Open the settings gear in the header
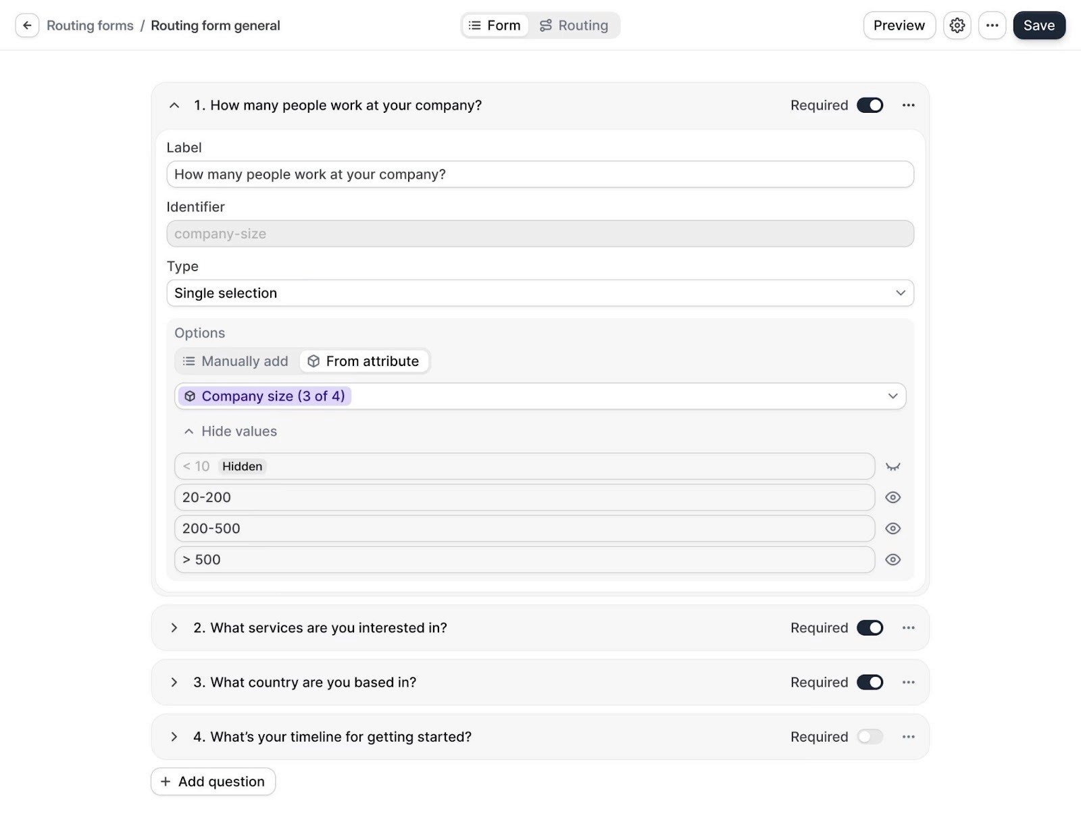The image size is (1081, 826). click(957, 25)
